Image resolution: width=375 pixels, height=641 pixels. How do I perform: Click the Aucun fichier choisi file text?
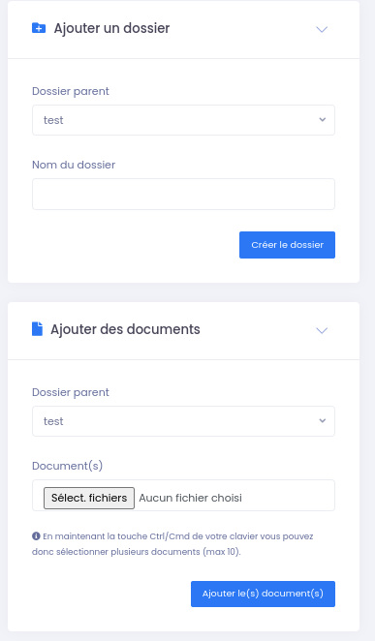tap(191, 498)
